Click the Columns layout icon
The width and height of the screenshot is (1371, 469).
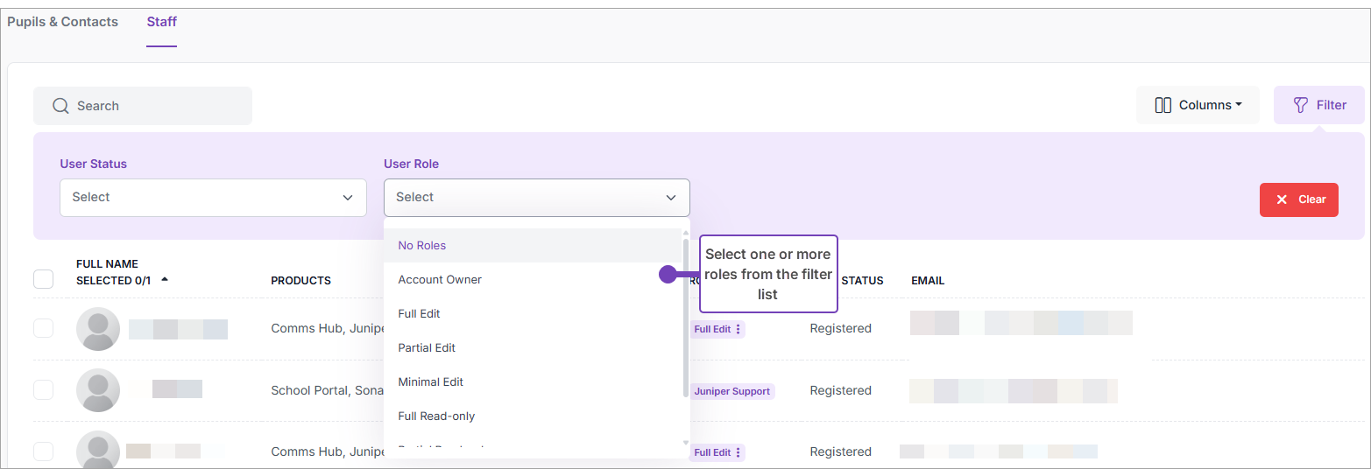[x=1163, y=105]
